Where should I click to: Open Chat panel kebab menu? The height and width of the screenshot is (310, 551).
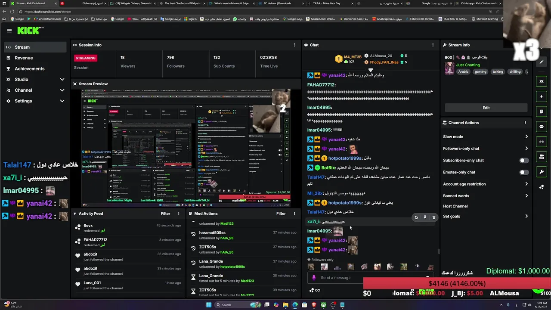click(433, 45)
